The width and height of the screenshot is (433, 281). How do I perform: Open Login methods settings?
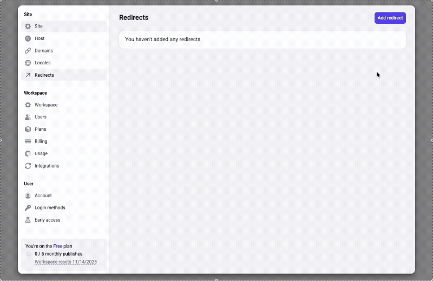50,208
